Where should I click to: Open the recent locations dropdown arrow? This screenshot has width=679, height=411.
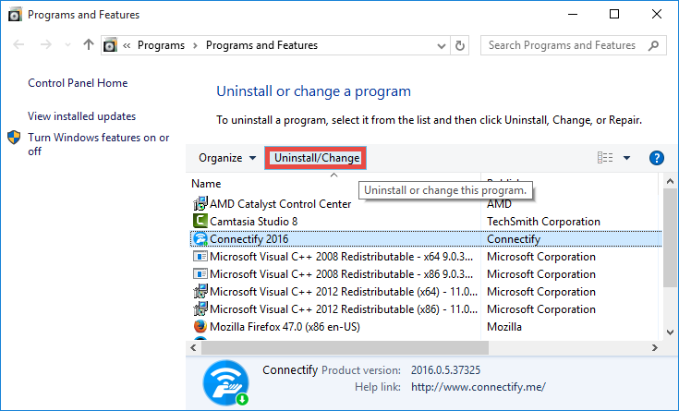(x=67, y=45)
